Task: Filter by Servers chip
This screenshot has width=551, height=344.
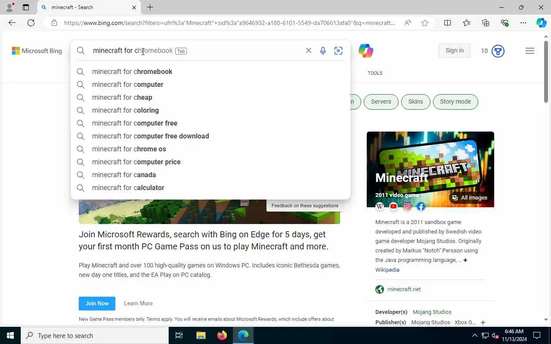Action: 381,102
